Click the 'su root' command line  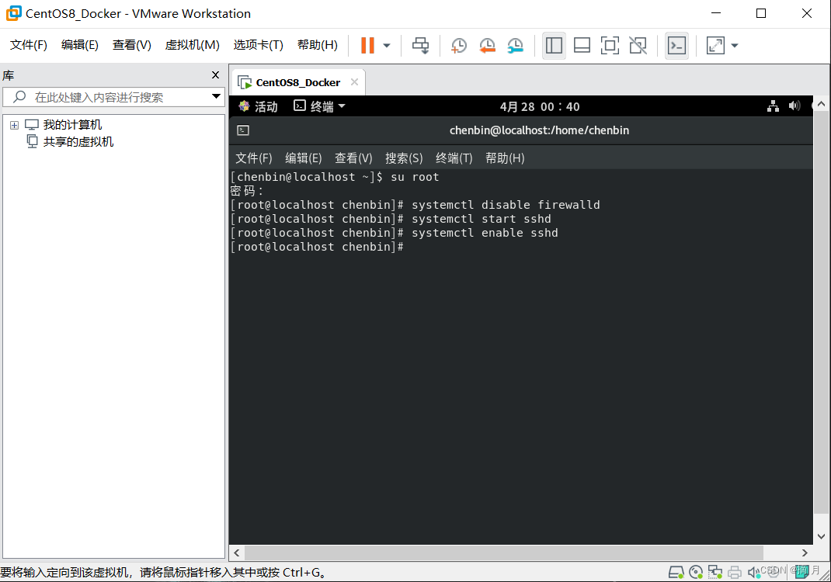[x=415, y=177]
